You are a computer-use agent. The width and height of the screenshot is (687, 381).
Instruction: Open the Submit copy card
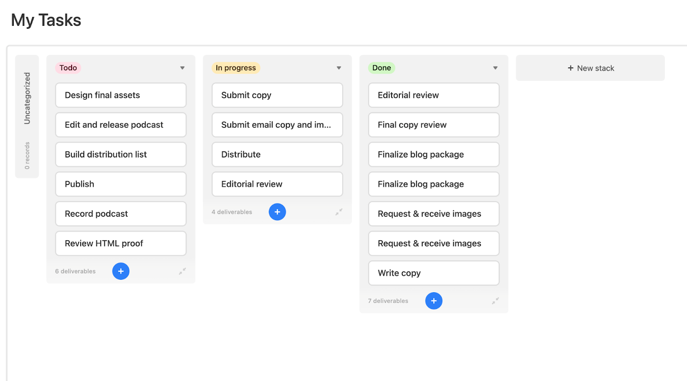[277, 95]
